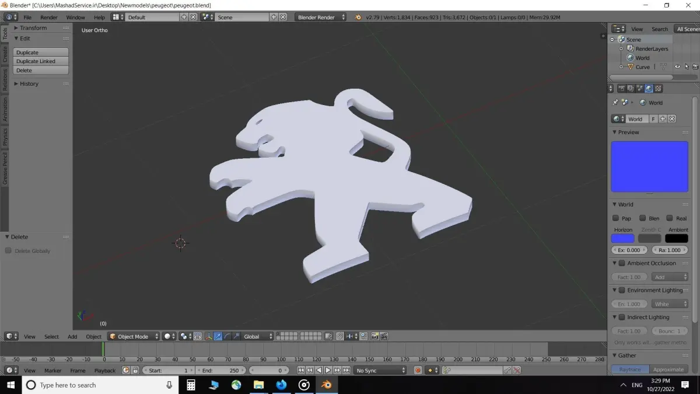Unlink the World datablock

point(671,118)
